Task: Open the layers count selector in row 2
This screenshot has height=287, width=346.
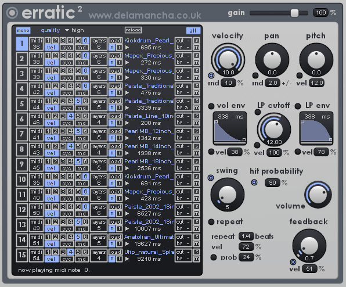Action: click(99, 59)
